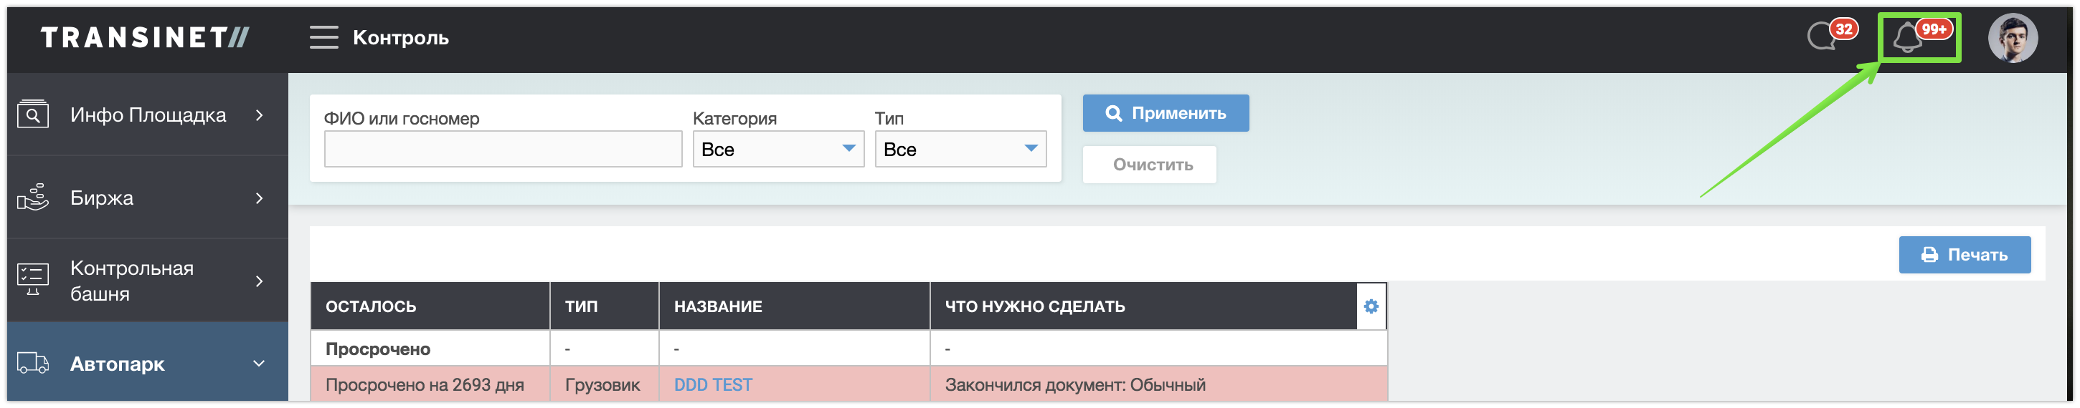The width and height of the screenshot is (2080, 408).
Task: Toggle the hamburger menu icon
Action: [x=323, y=37]
